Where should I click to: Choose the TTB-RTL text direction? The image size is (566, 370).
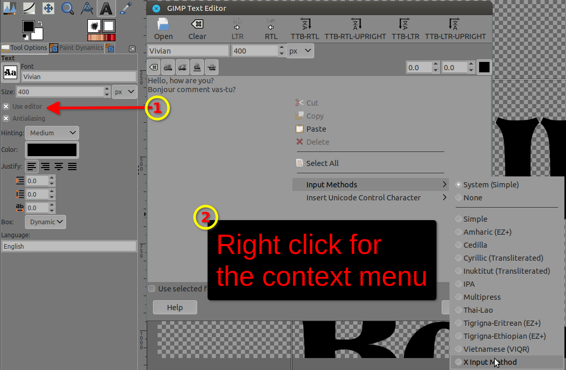(x=305, y=29)
